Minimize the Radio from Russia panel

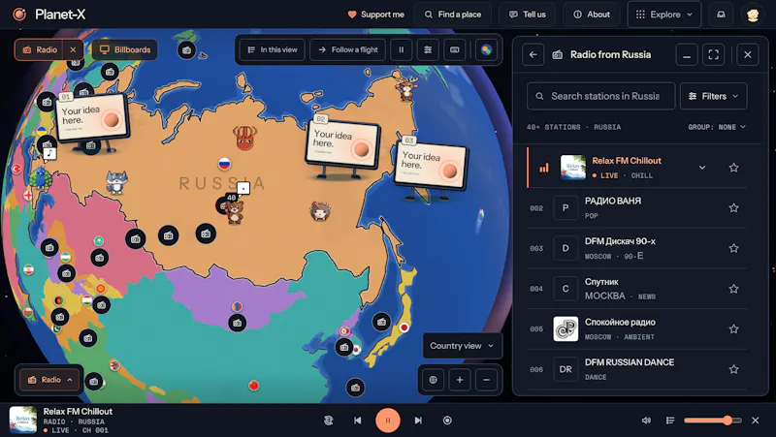pyautogui.click(x=687, y=54)
